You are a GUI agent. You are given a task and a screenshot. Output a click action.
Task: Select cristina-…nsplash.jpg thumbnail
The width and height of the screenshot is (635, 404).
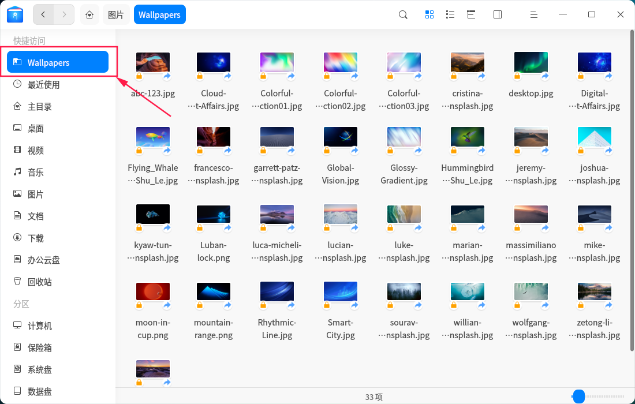(x=468, y=62)
